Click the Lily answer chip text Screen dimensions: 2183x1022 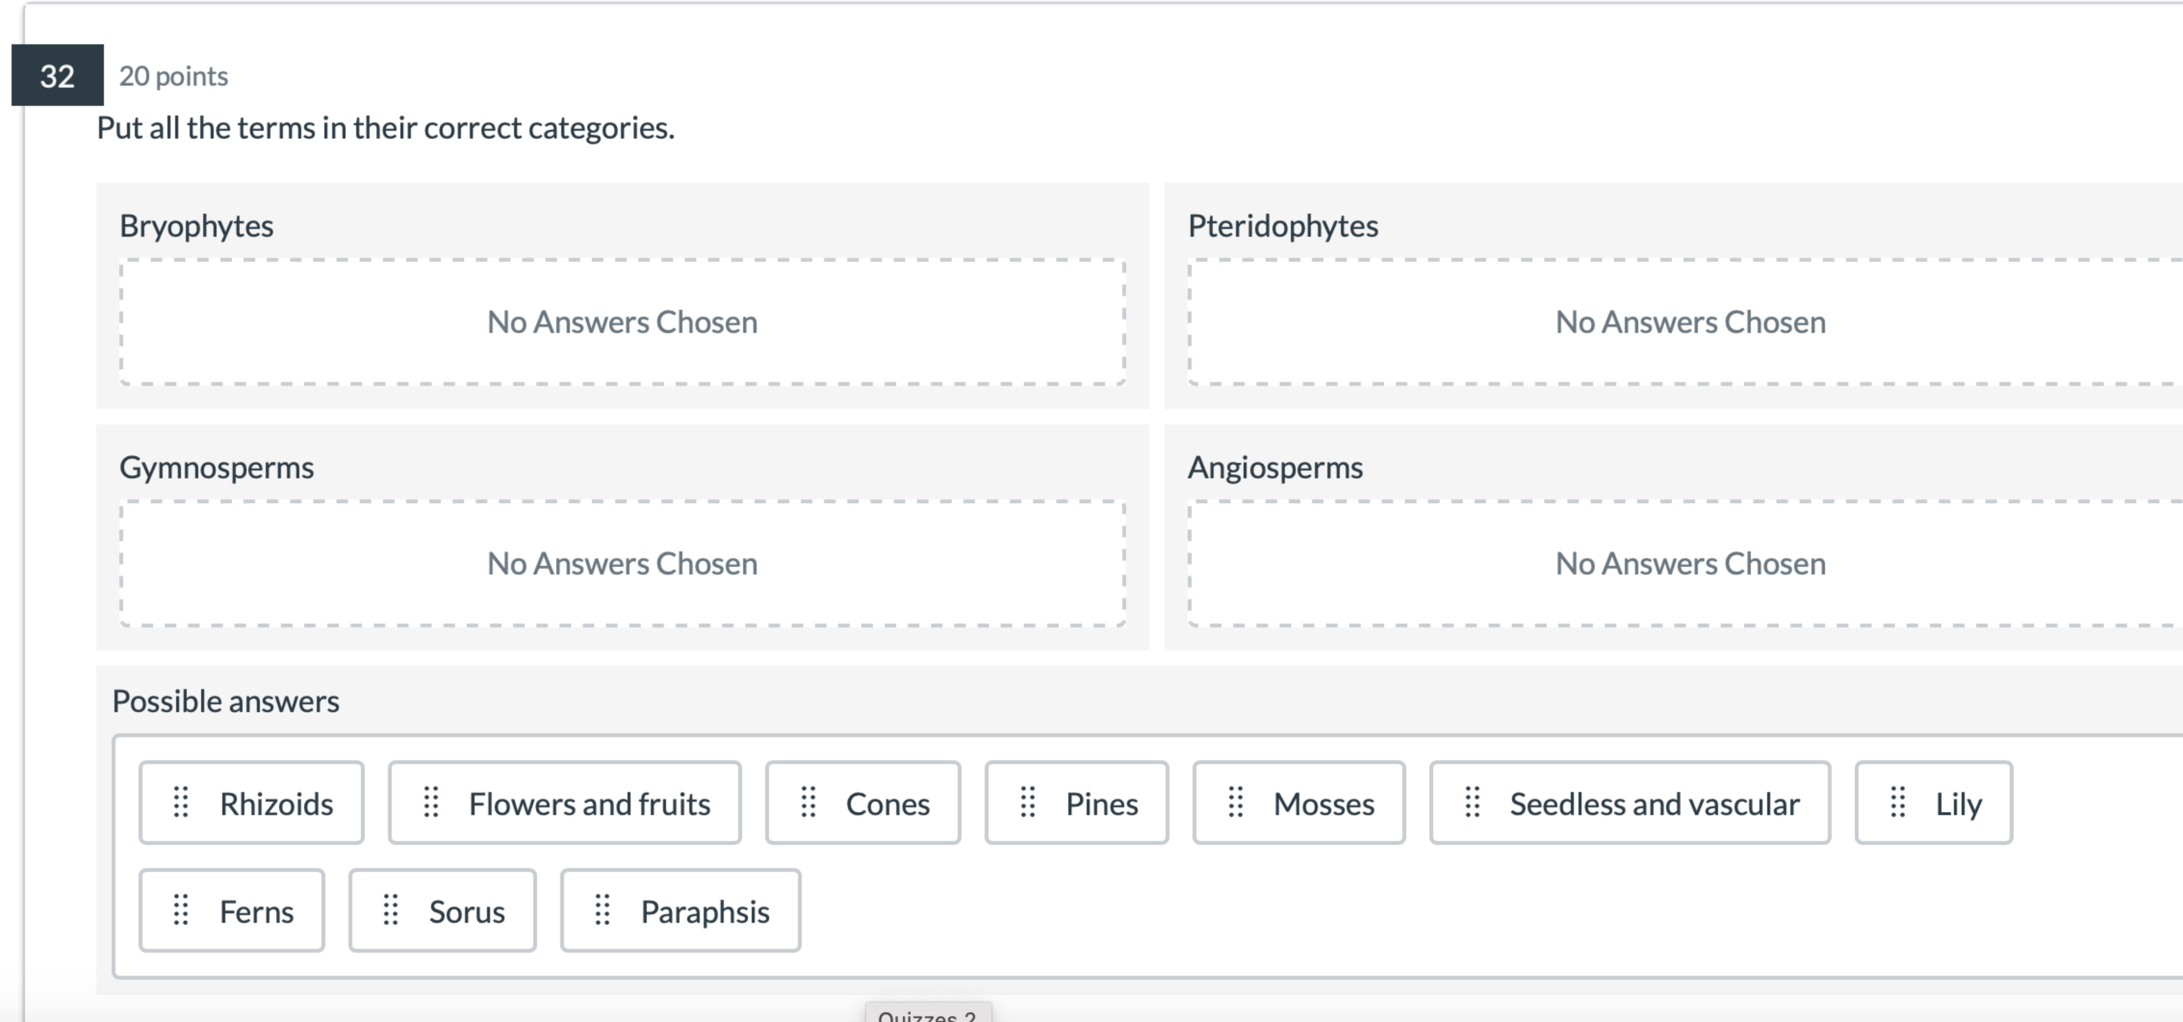coord(1958,804)
